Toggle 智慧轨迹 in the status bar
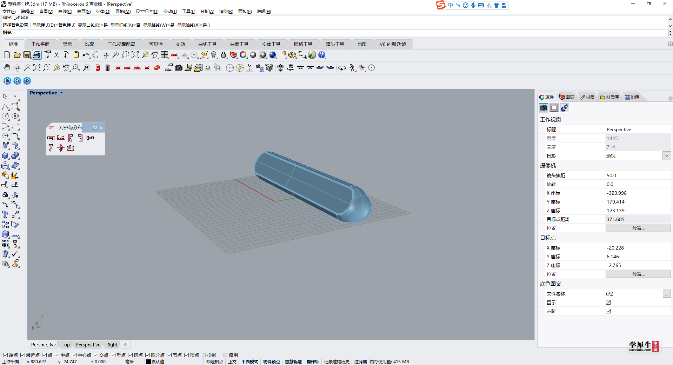673x365 pixels. tap(293, 361)
